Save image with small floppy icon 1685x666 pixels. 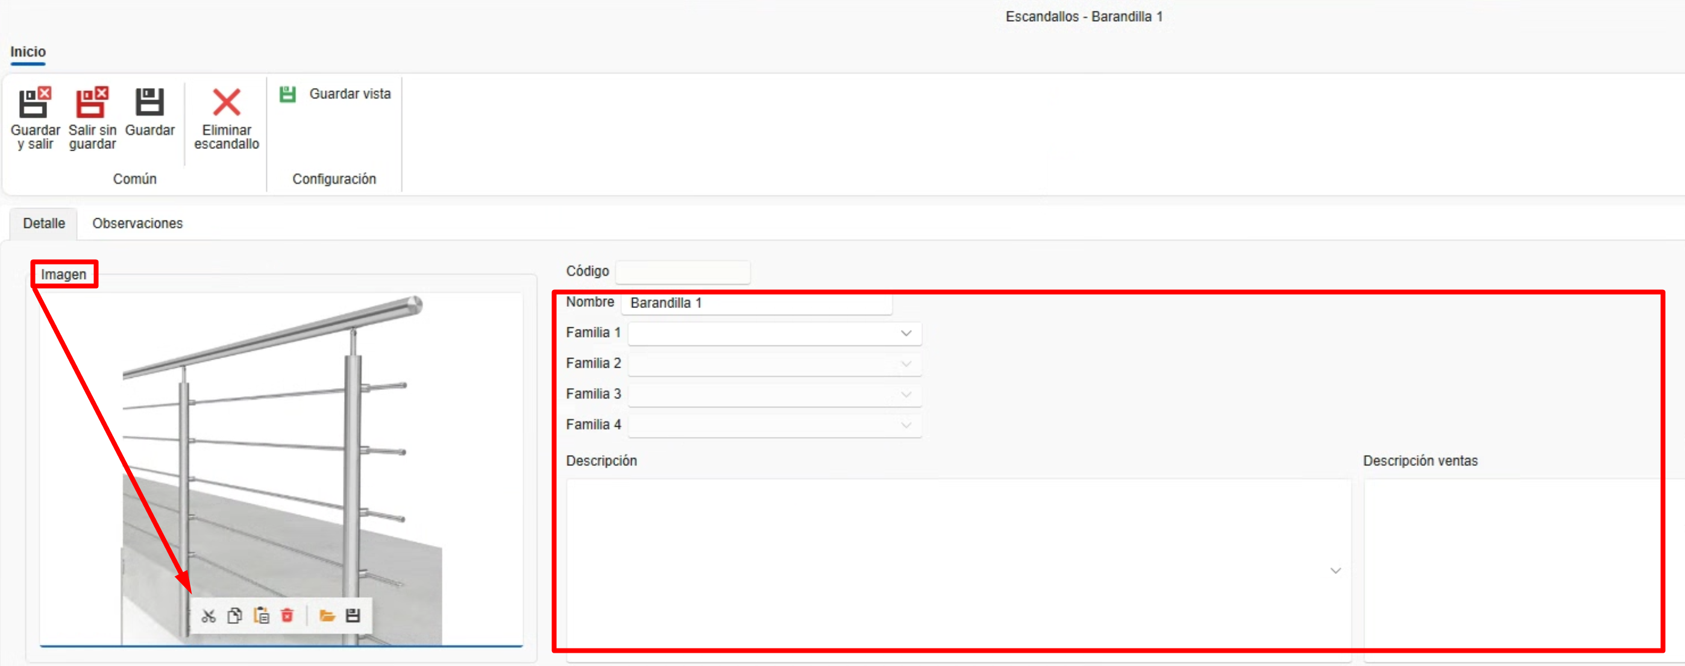(353, 615)
